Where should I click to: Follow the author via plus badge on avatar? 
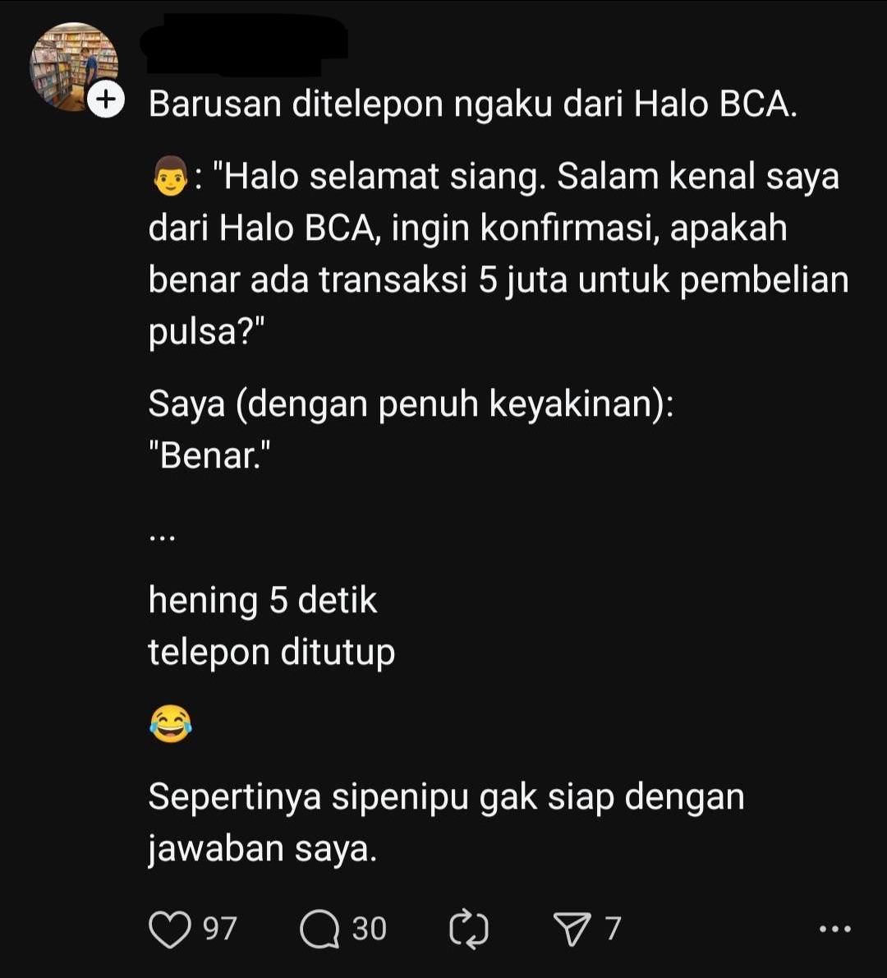(x=106, y=99)
